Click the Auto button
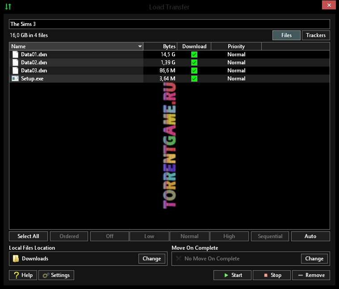This screenshot has width=339, height=289. (310, 236)
